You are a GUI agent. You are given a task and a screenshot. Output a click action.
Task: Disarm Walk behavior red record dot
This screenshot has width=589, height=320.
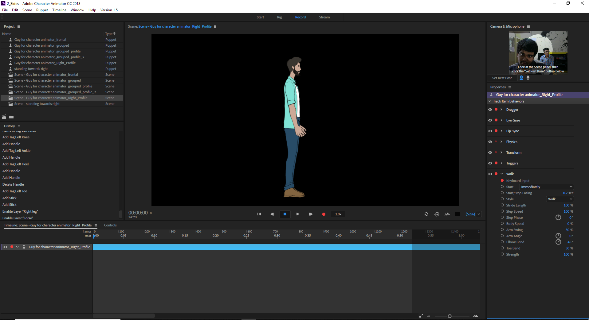pyautogui.click(x=496, y=174)
